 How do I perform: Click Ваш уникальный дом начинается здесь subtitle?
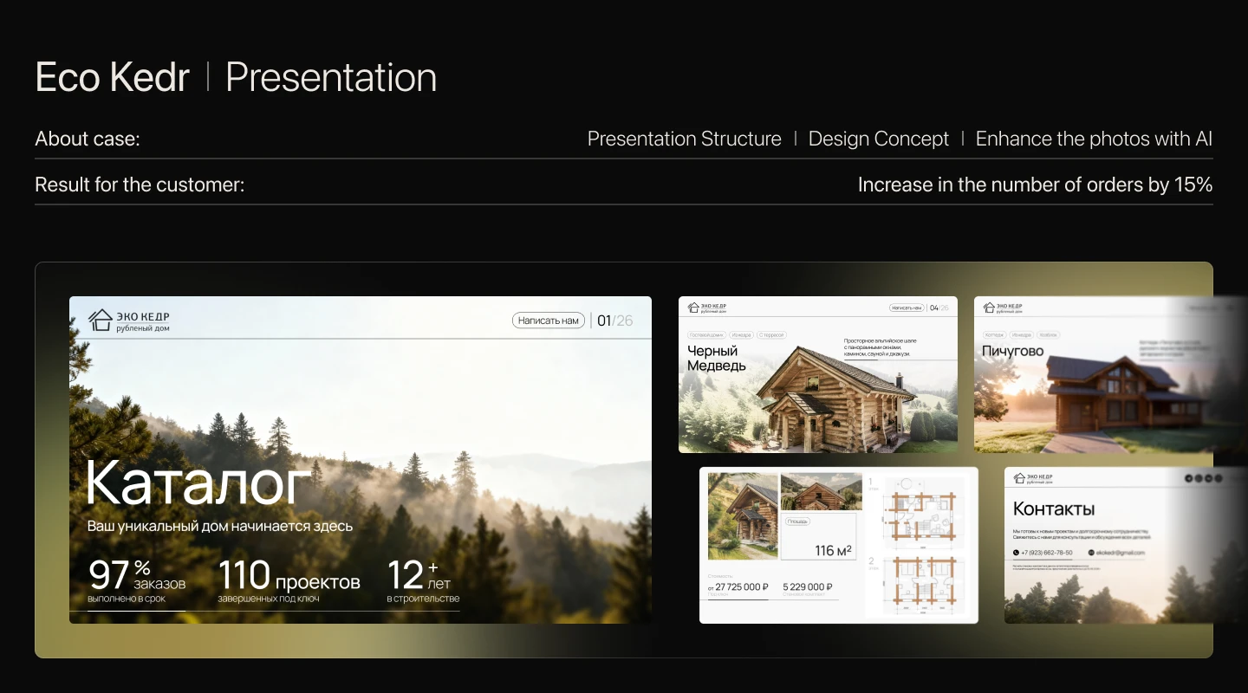pyautogui.click(x=220, y=526)
